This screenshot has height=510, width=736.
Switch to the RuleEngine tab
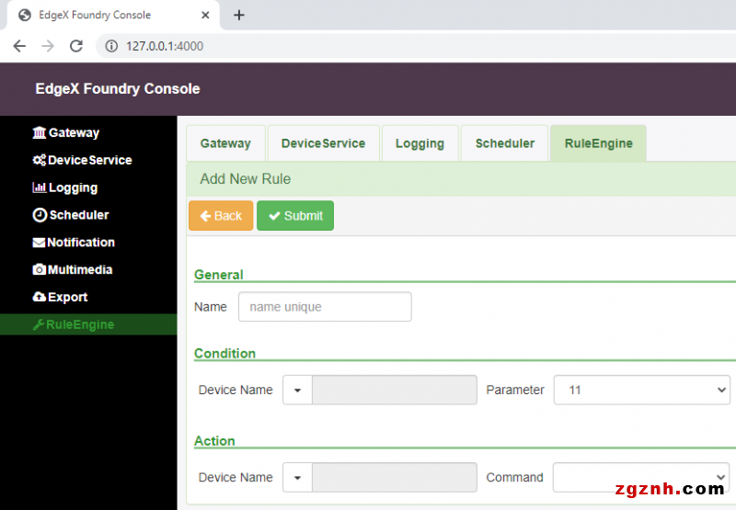click(599, 143)
